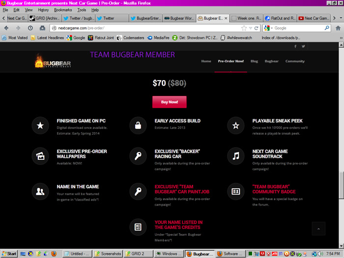The image size is (344, 258).
Task: Go to the Firefox home page icon
Action: point(338,28)
